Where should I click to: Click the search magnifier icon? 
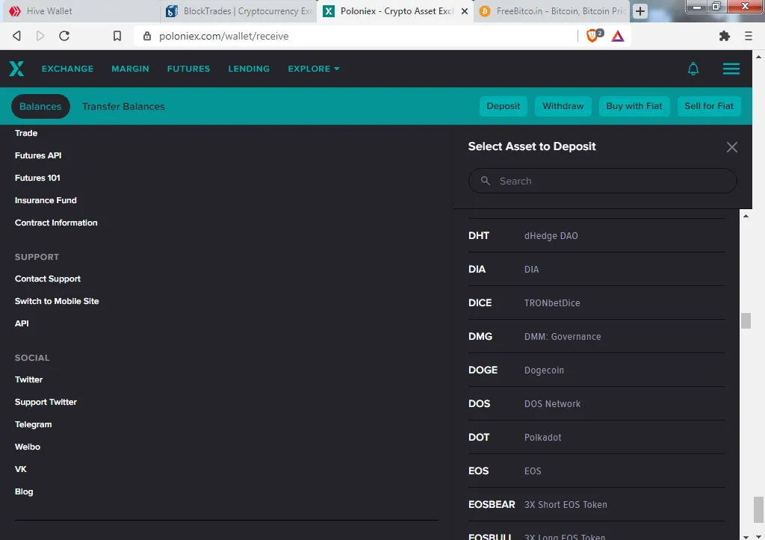(486, 181)
